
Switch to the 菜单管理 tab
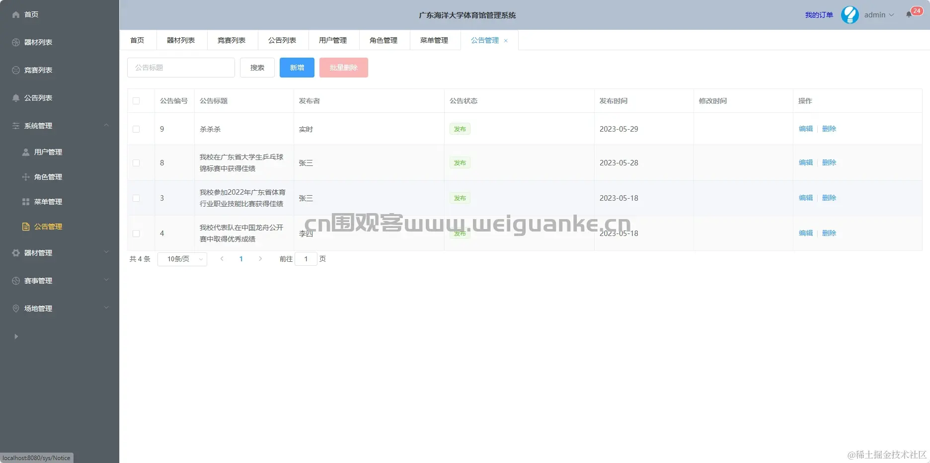click(x=434, y=40)
